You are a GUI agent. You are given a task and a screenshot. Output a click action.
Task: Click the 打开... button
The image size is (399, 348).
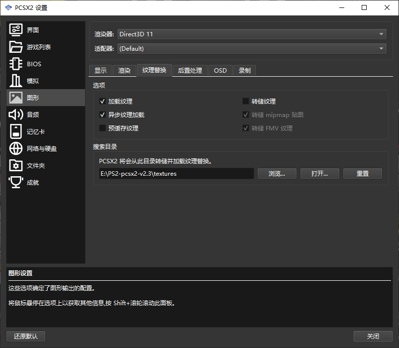click(x=319, y=174)
